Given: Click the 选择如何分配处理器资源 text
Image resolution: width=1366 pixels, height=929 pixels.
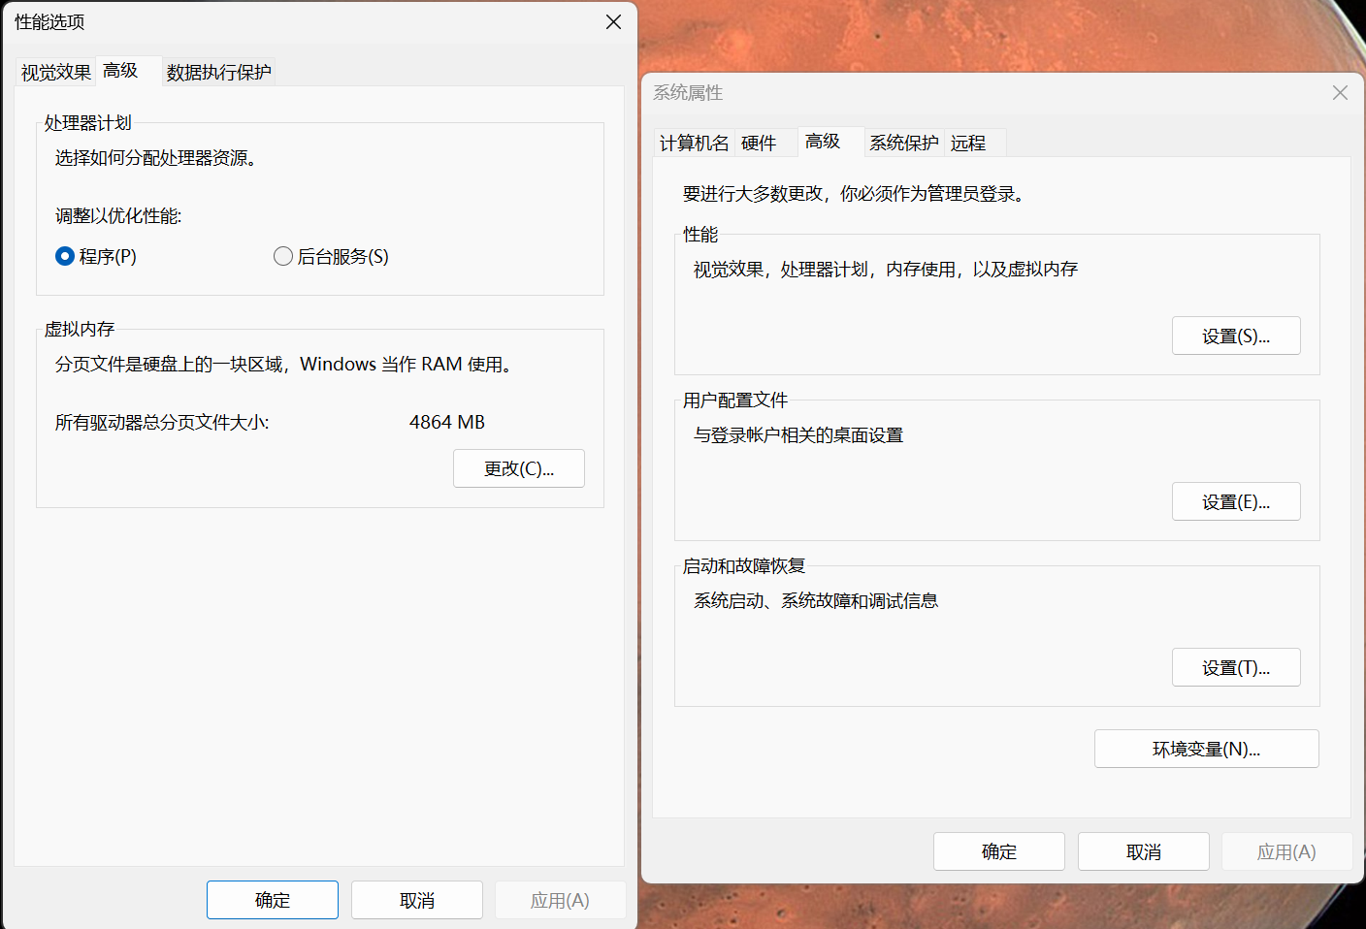Looking at the screenshot, I should [x=156, y=157].
